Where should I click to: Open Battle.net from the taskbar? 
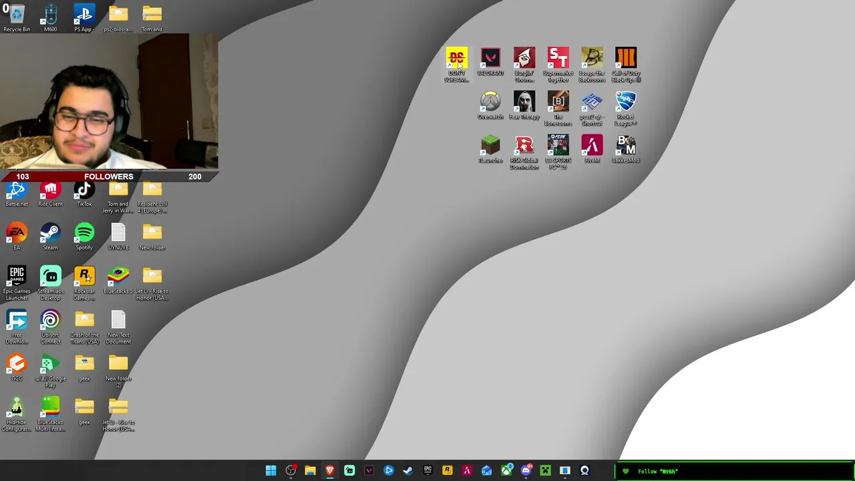(x=389, y=471)
